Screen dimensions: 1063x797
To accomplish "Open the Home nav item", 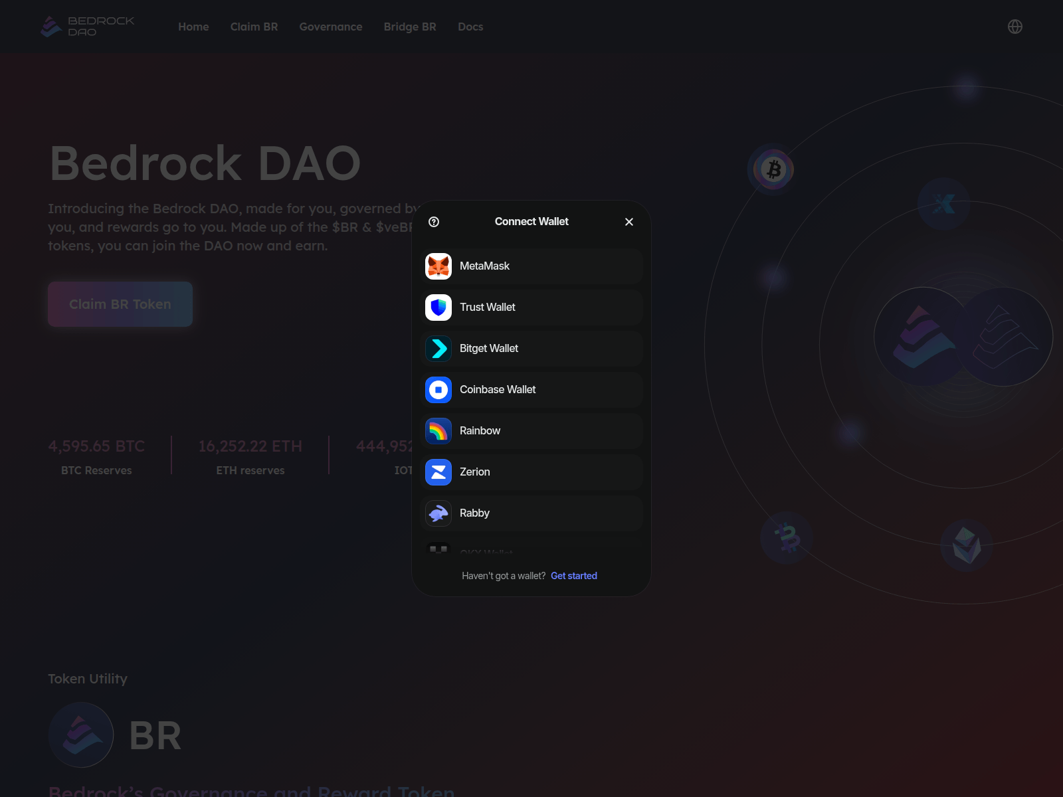I will pyautogui.click(x=193, y=27).
